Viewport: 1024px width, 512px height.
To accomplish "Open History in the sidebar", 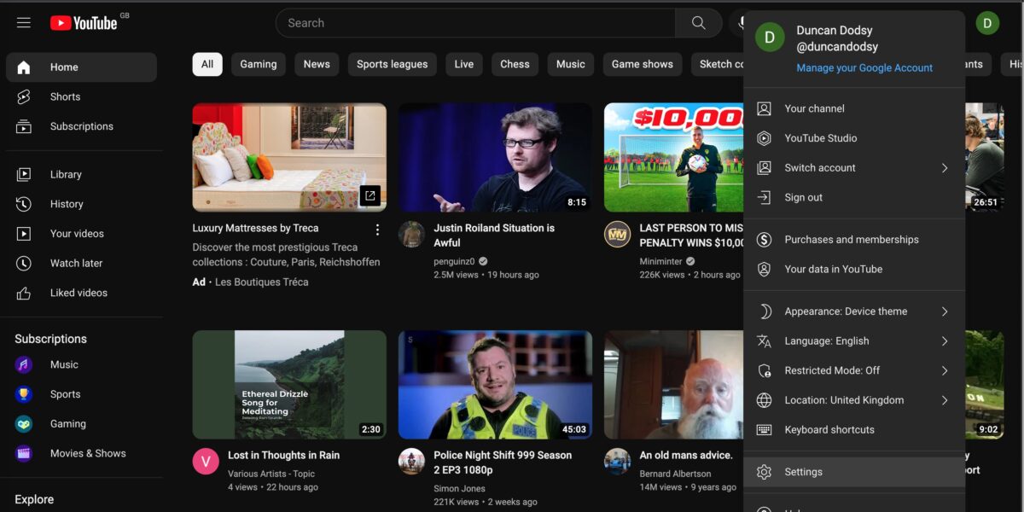I will [81, 204].
